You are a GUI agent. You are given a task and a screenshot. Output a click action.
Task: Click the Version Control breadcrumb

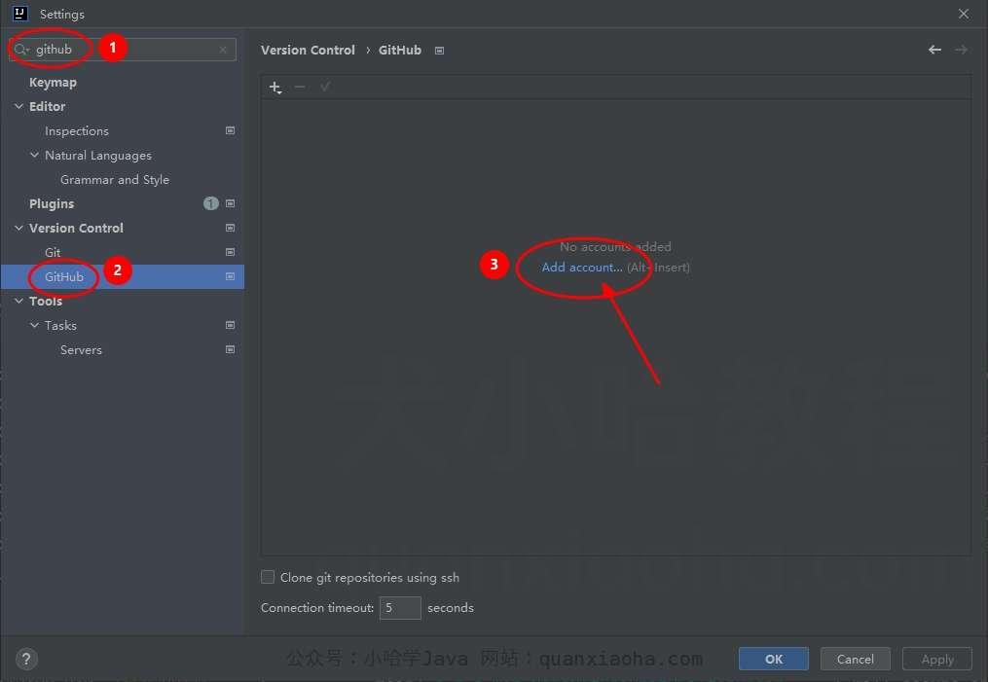[309, 50]
